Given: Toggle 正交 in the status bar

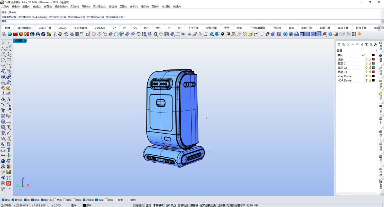Looking at the screenshot, I should [x=148, y=205].
